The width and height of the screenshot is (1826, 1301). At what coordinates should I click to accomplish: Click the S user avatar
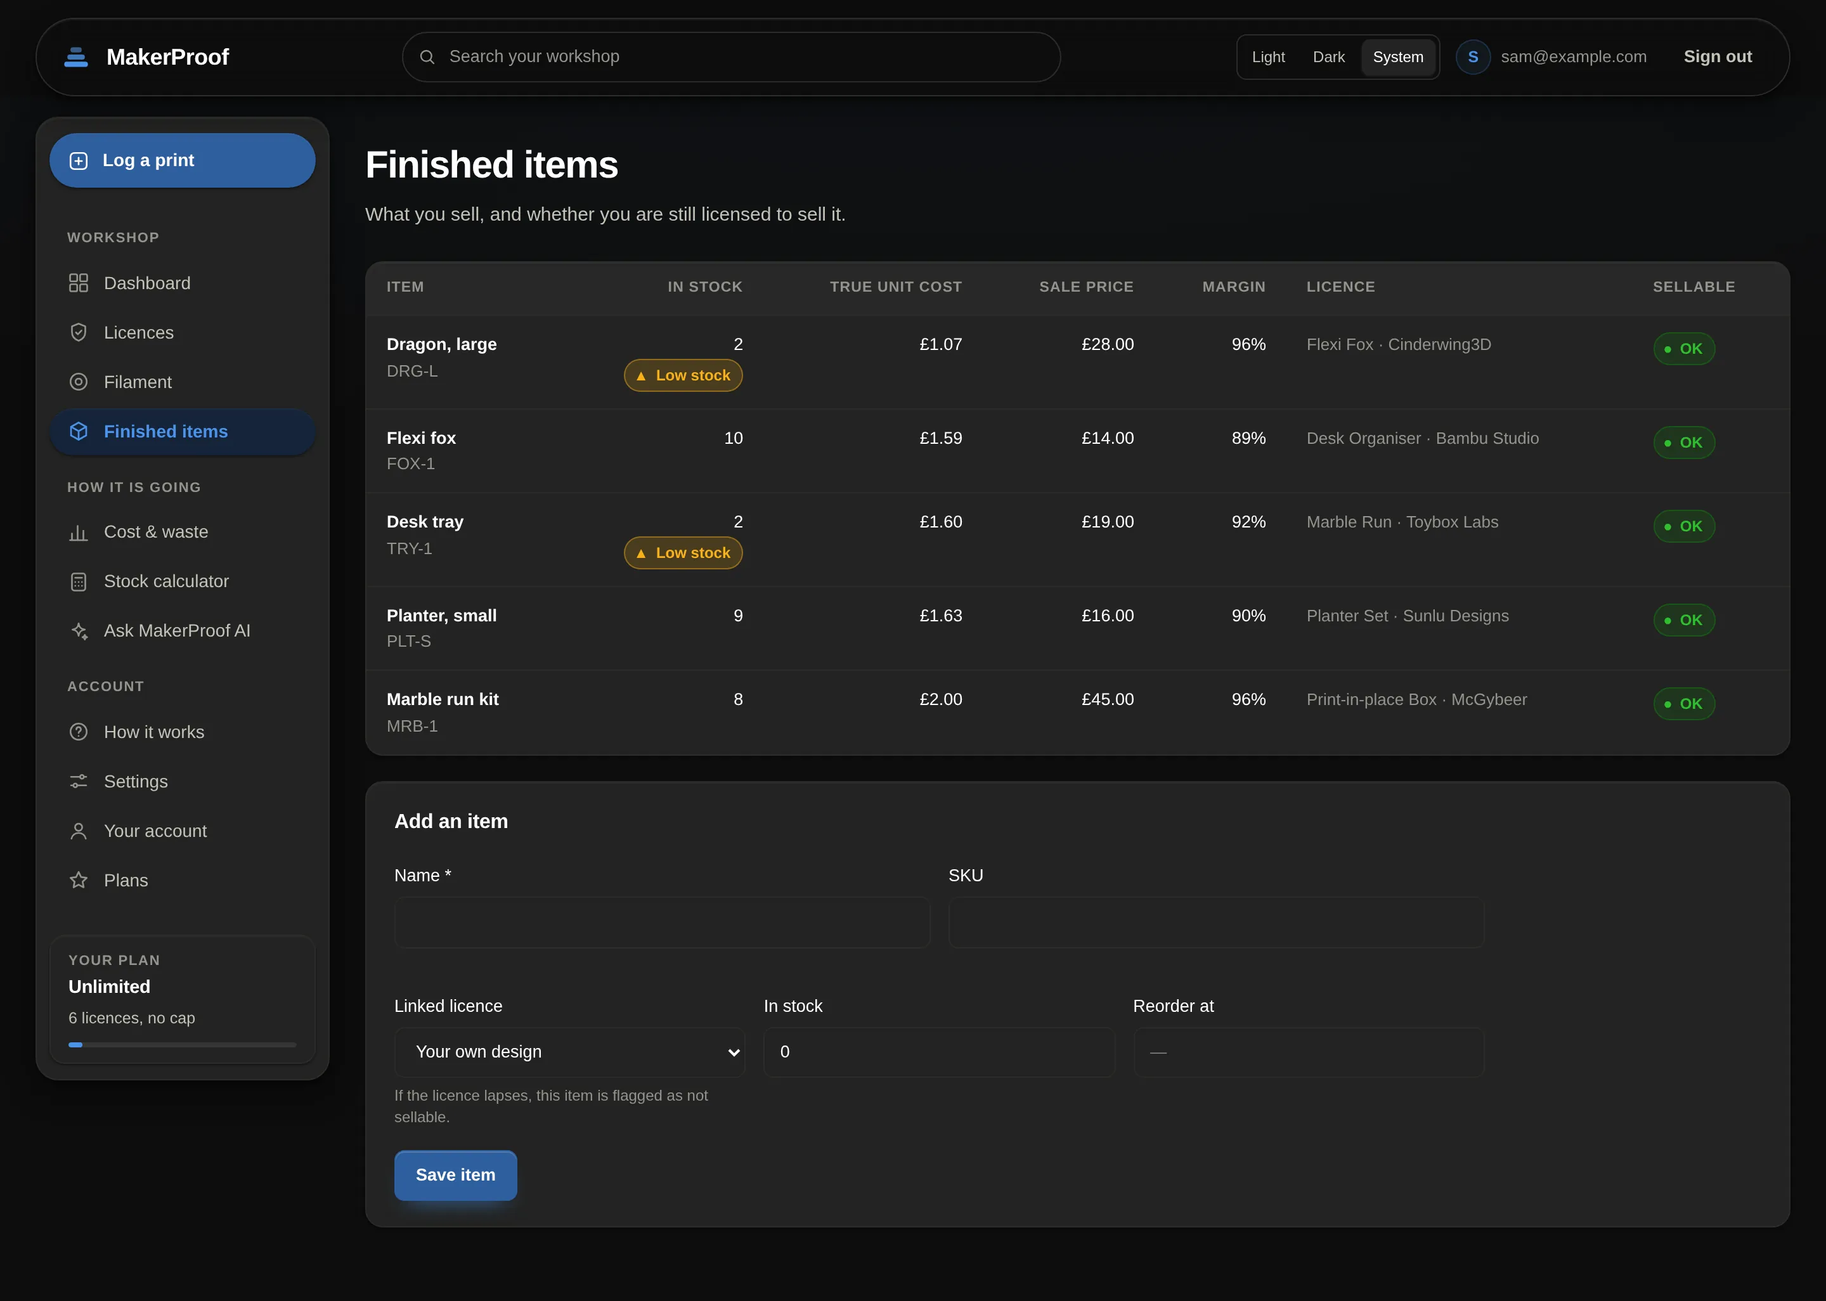[1473, 57]
